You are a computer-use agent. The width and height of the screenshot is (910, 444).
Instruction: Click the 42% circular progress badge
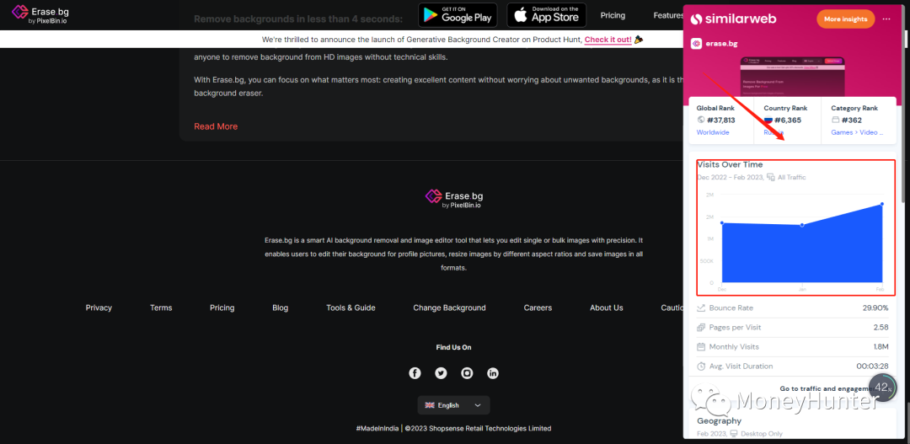[x=883, y=388]
